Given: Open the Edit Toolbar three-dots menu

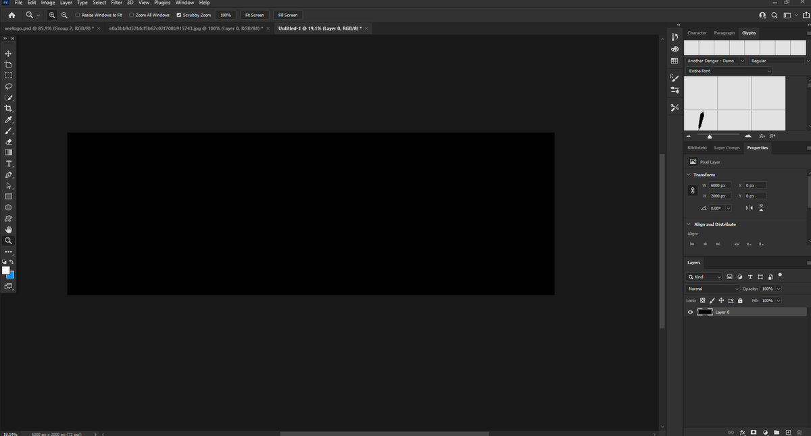Looking at the screenshot, I should 8,251.
